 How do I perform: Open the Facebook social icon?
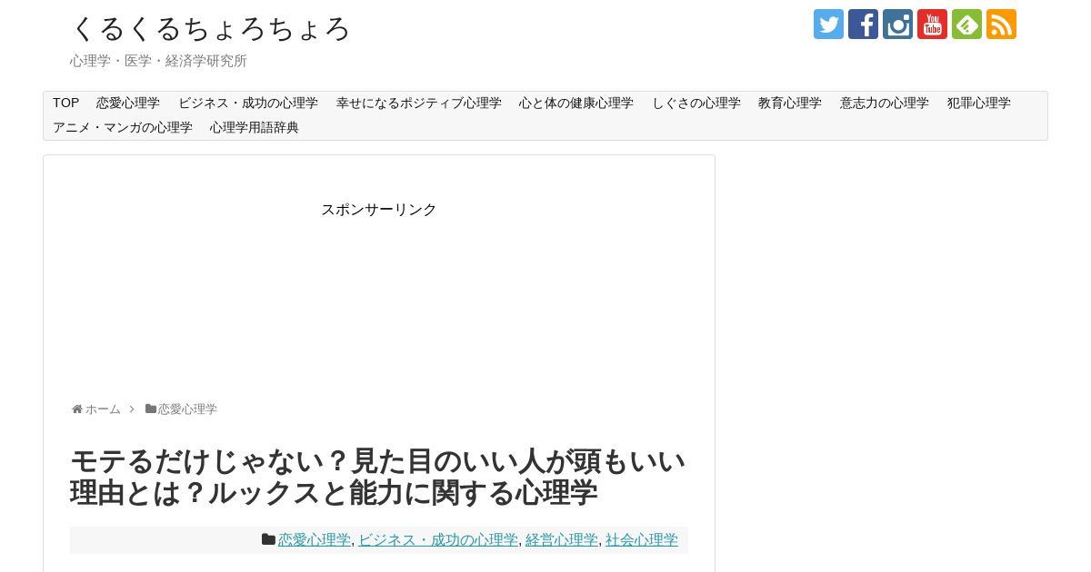[x=863, y=24]
